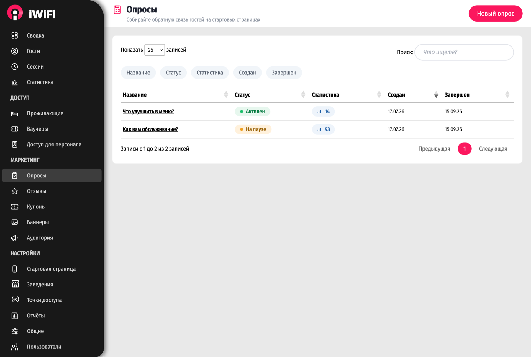
Task: Sort table by Статус column arrow
Action: (303, 95)
